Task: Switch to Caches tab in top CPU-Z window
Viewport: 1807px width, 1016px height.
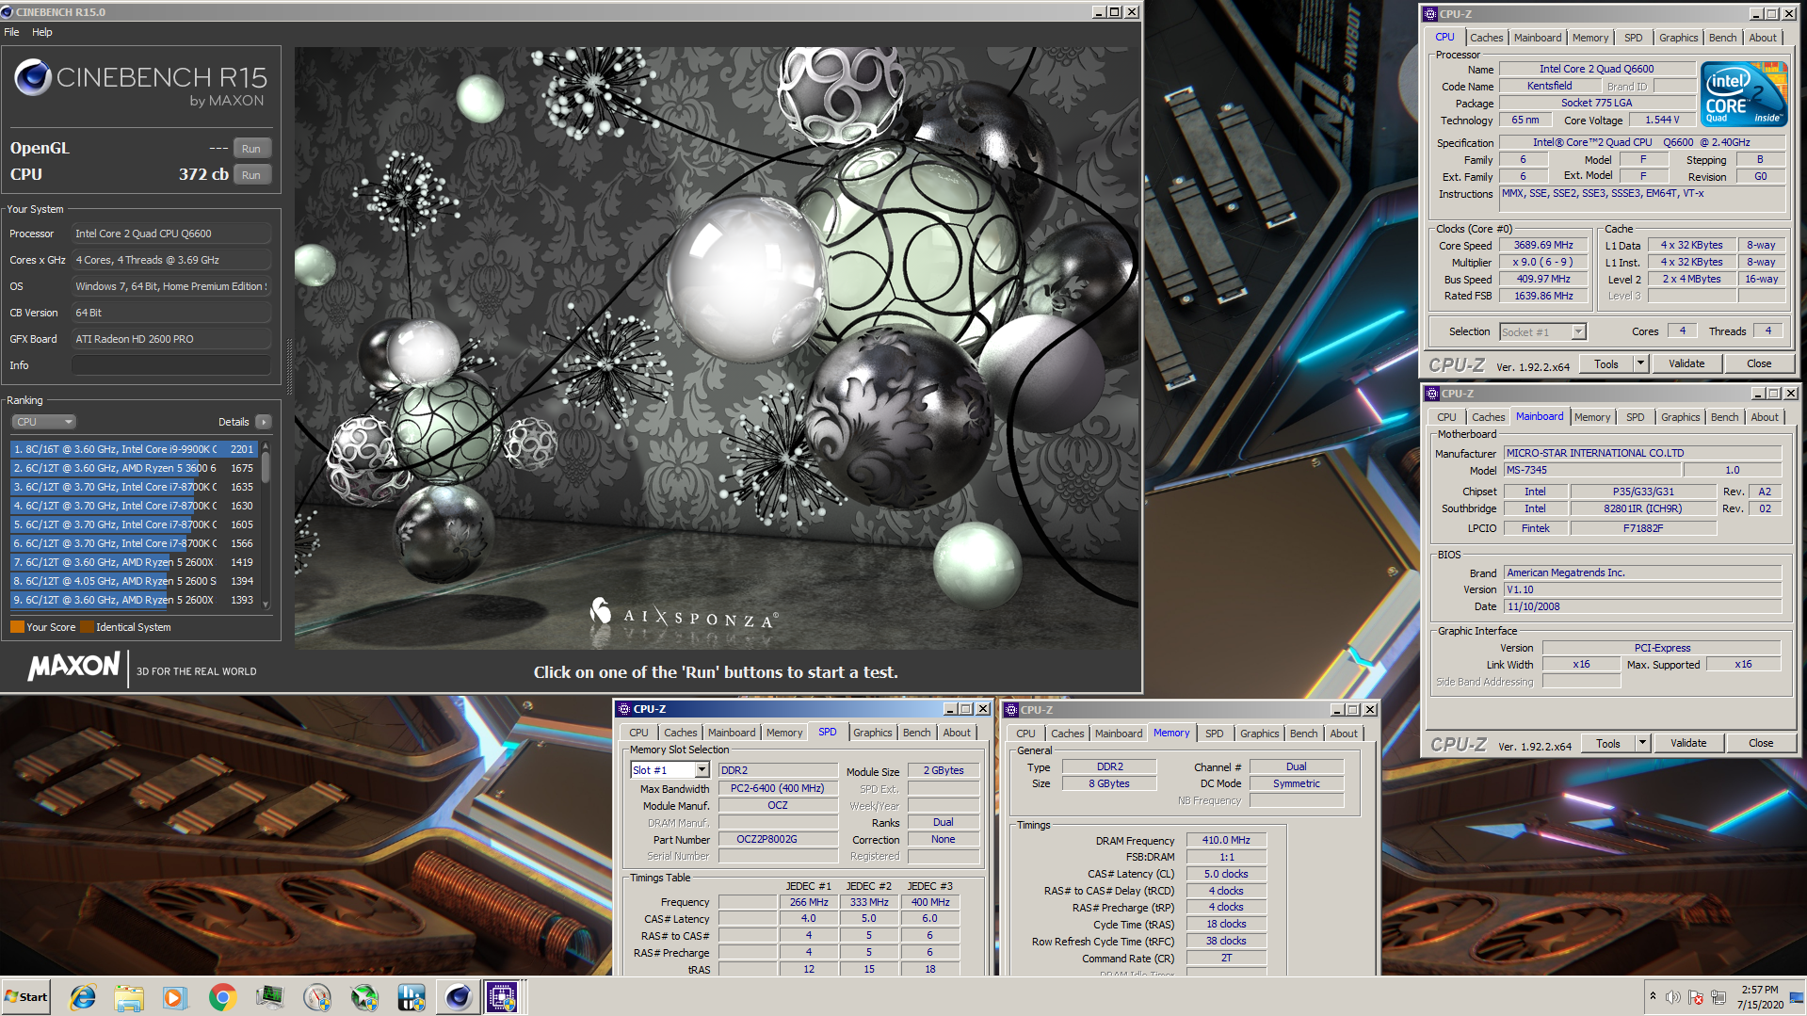Action: pyautogui.click(x=1486, y=38)
